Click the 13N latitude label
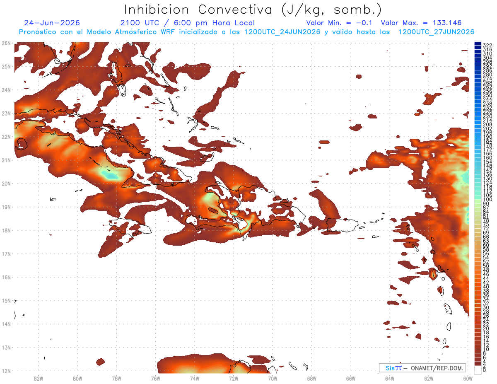Viewport: 497px width, 384px height. [x=6, y=348]
